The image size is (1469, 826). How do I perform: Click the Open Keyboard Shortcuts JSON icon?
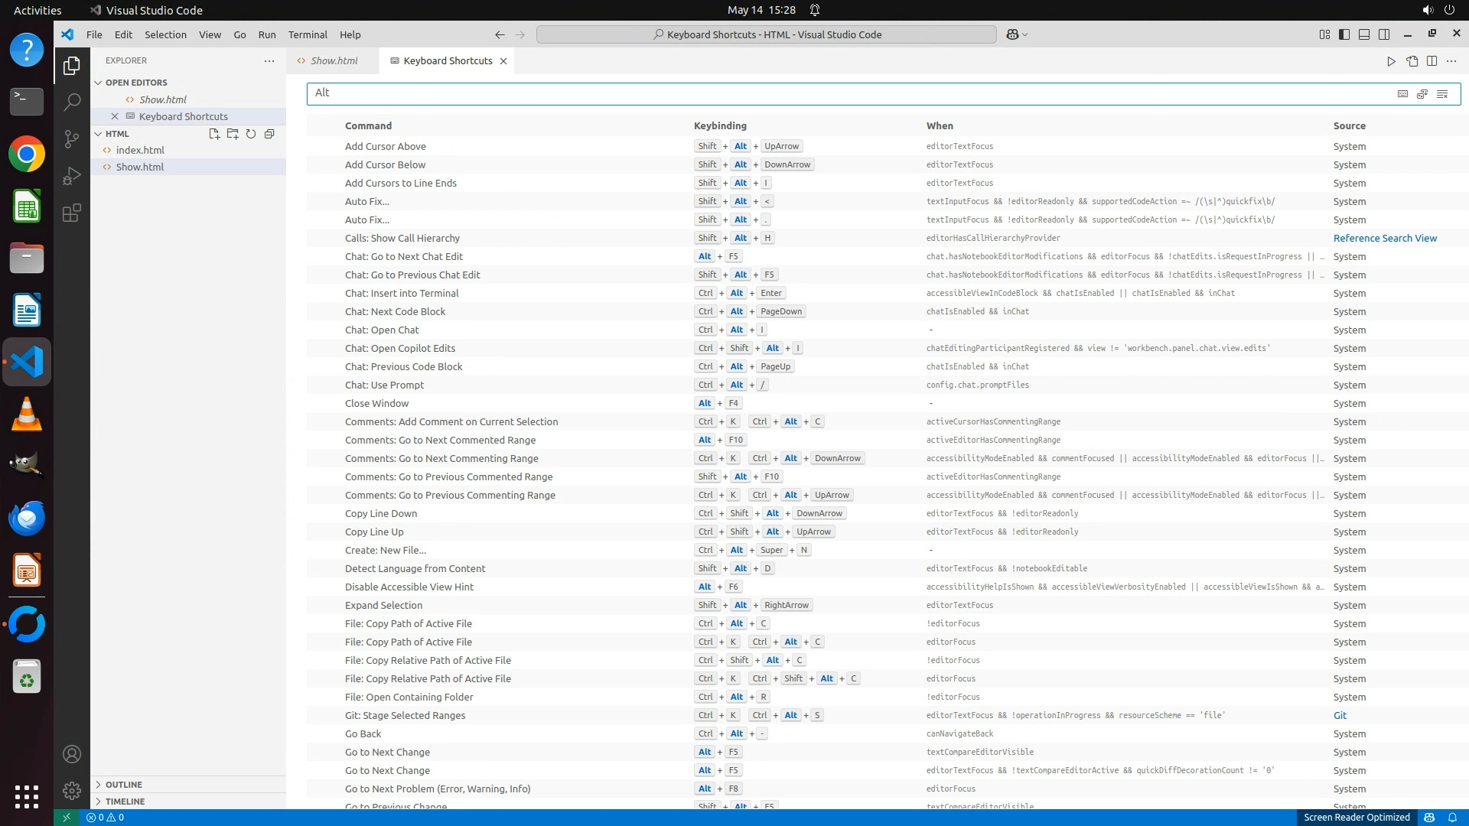click(1412, 61)
